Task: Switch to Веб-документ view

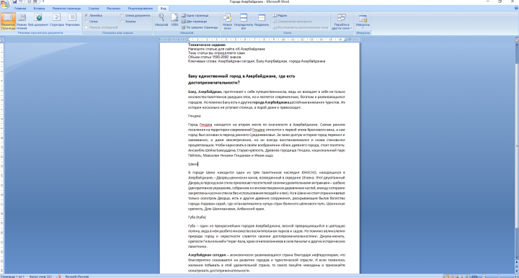Action: [38, 20]
